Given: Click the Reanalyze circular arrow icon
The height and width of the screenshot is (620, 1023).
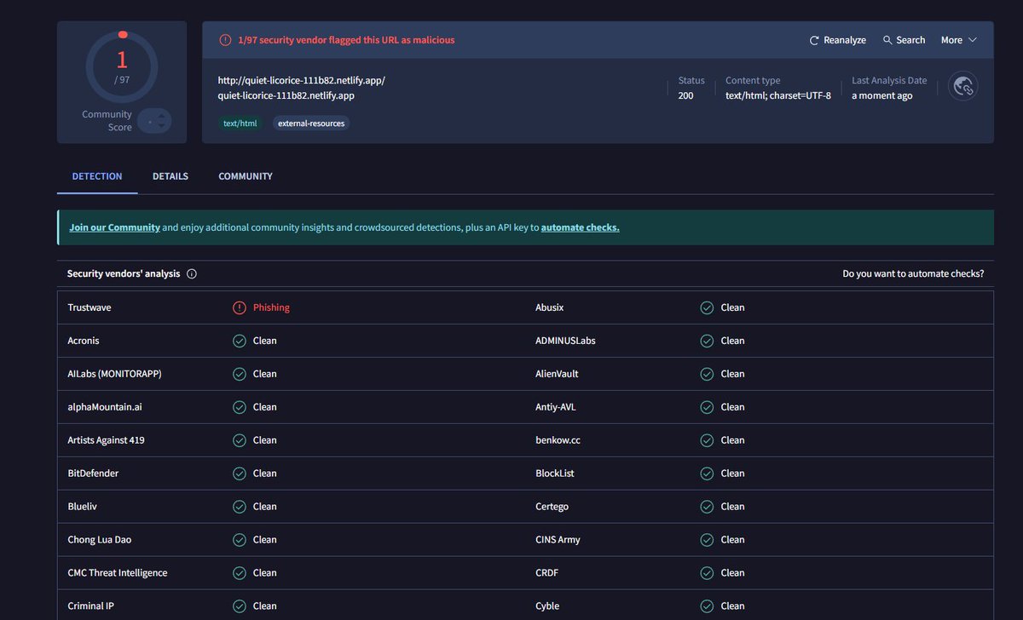Looking at the screenshot, I should 815,40.
